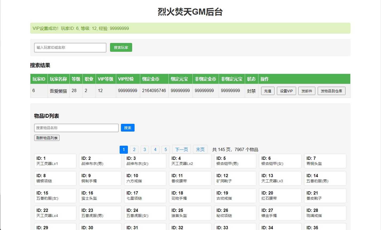
Task: Choose item ID 10 六方戒指
Action: 145,178
